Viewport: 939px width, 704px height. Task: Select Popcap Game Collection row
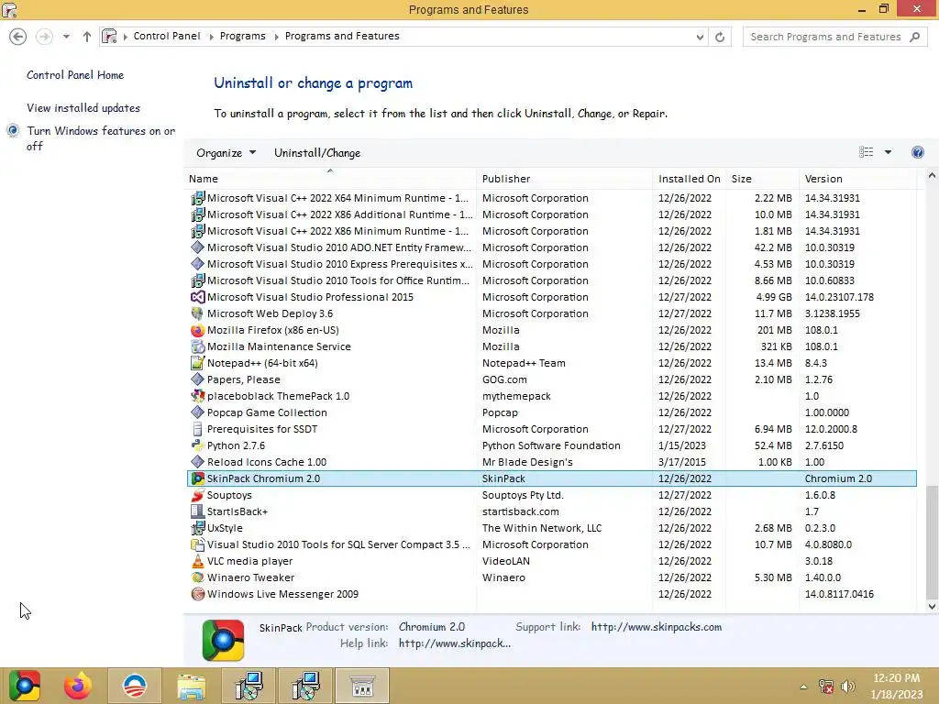coord(551,413)
